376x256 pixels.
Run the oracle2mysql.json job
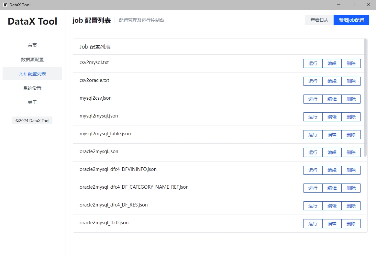point(313,152)
